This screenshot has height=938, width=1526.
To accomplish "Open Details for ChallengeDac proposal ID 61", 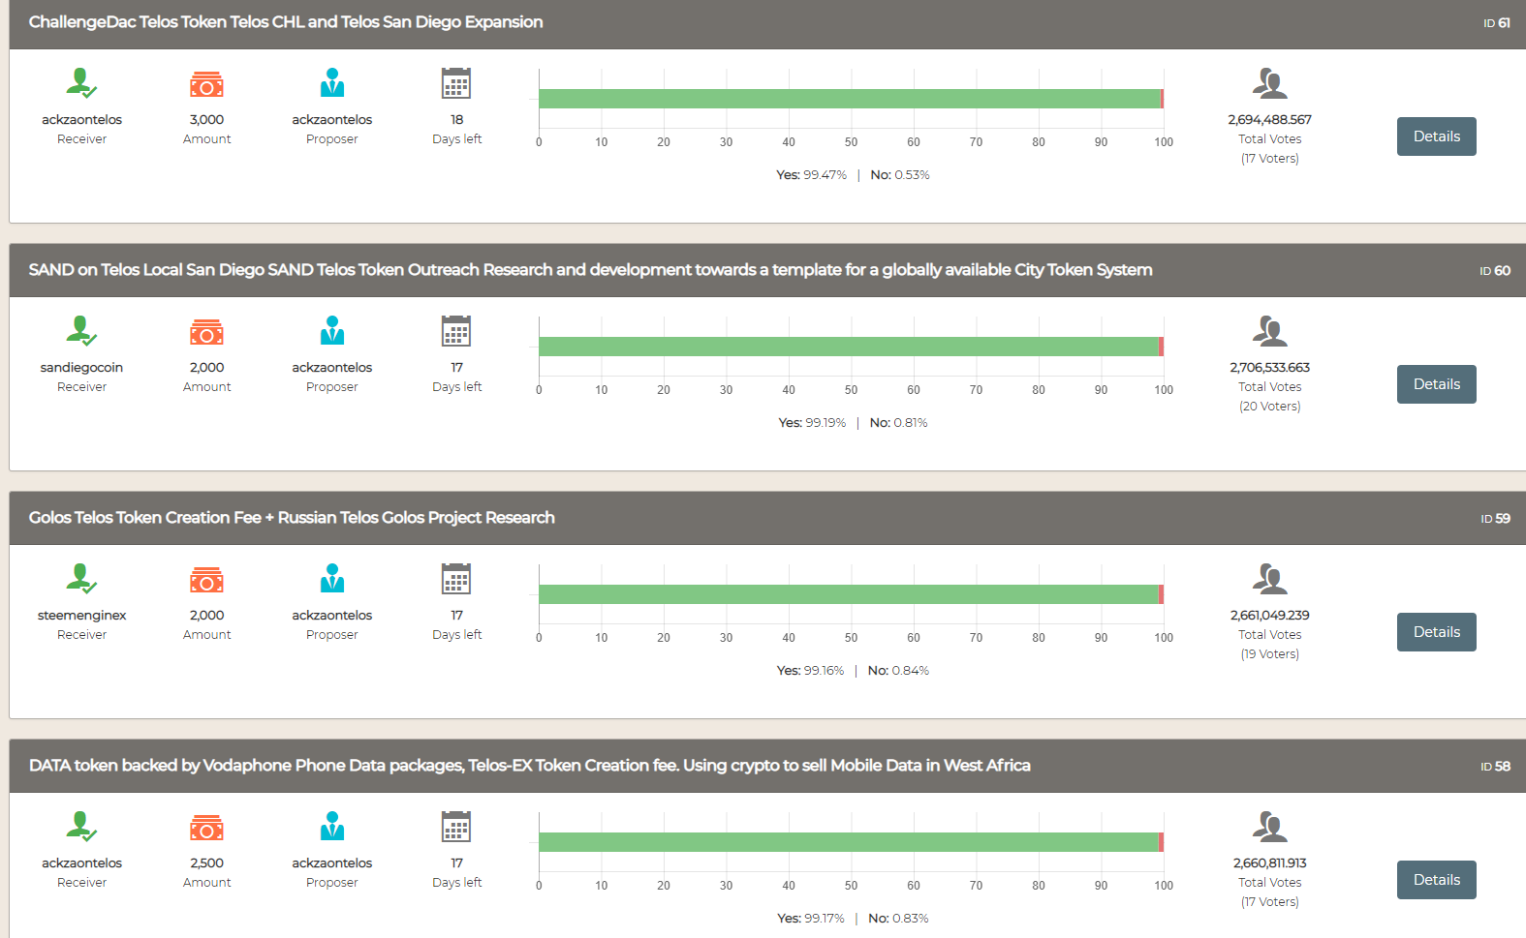I will pos(1436,136).
